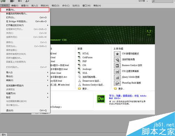Screen dimensions: 175x136
Task: Click the Adobe logo on welcome banner
Action: [x=149, y=33]
